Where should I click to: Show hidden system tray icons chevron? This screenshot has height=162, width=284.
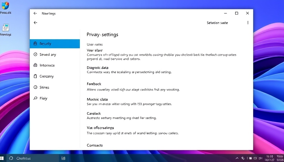(237, 159)
